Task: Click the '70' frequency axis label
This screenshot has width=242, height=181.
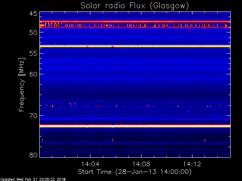Action: coord(33,116)
